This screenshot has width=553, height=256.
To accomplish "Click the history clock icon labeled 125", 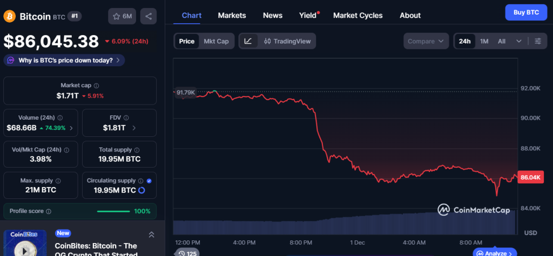I will [187, 253].
